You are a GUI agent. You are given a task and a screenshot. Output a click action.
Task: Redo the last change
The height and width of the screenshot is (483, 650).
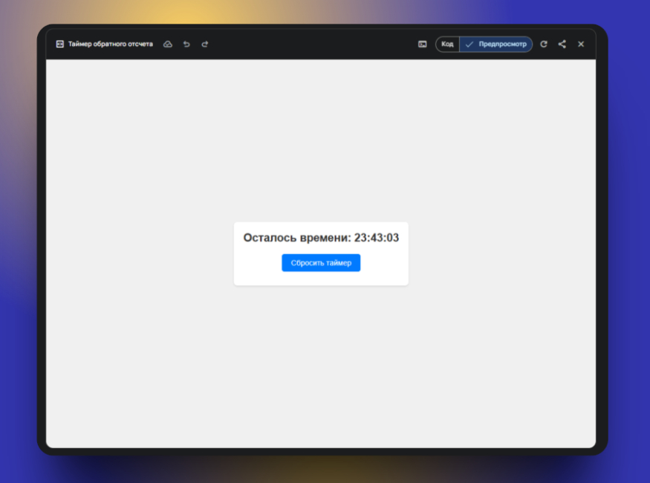(x=205, y=44)
